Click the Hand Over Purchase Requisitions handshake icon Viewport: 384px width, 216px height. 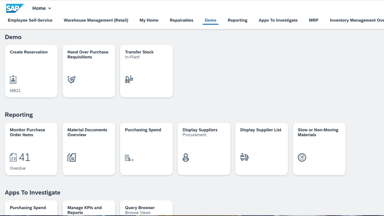(x=72, y=79)
